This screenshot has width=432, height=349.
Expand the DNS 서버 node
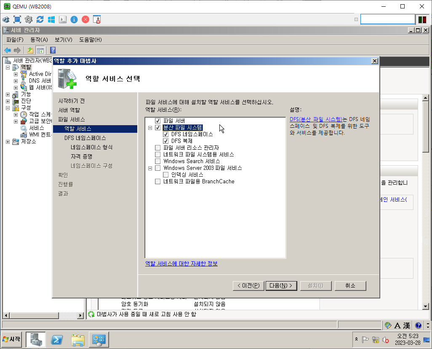point(16,81)
